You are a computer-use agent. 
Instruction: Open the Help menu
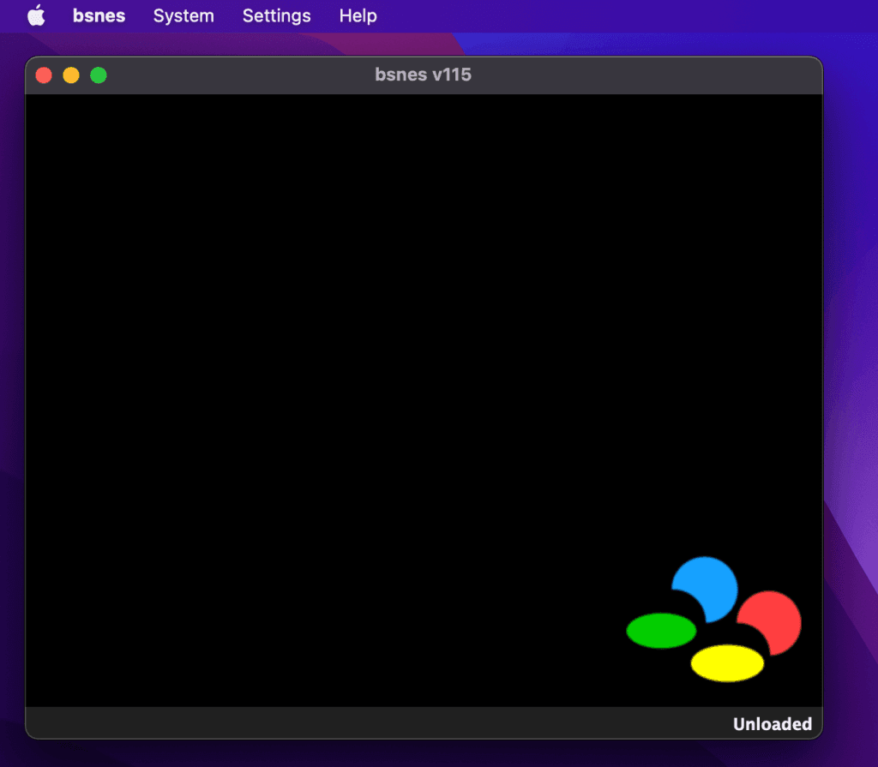point(358,15)
